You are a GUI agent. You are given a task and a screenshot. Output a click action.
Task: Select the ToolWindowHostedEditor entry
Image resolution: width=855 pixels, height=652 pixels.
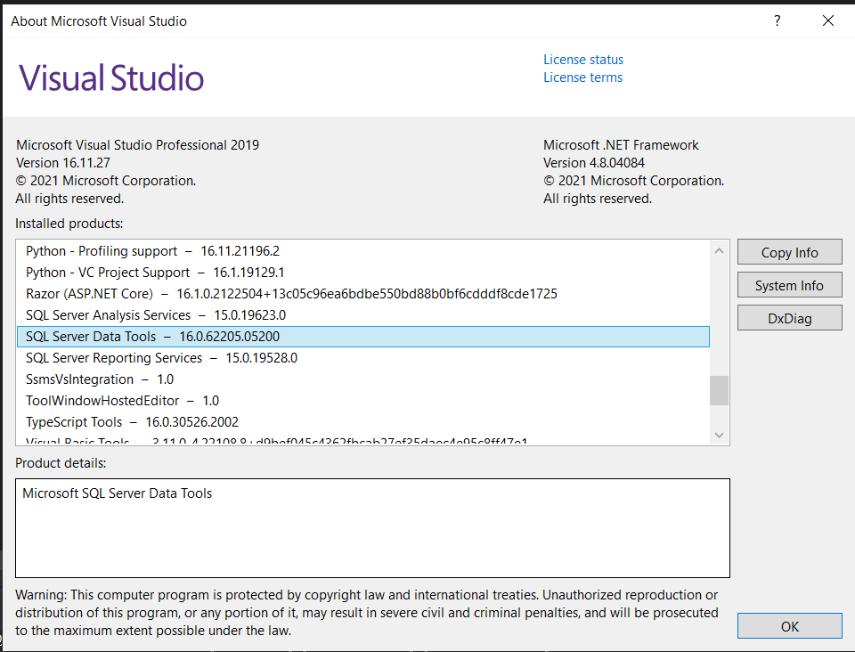(363, 401)
